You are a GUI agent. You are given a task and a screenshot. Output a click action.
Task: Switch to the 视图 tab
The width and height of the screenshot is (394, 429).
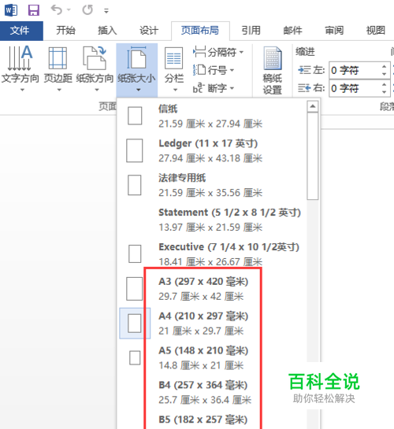(376, 31)
